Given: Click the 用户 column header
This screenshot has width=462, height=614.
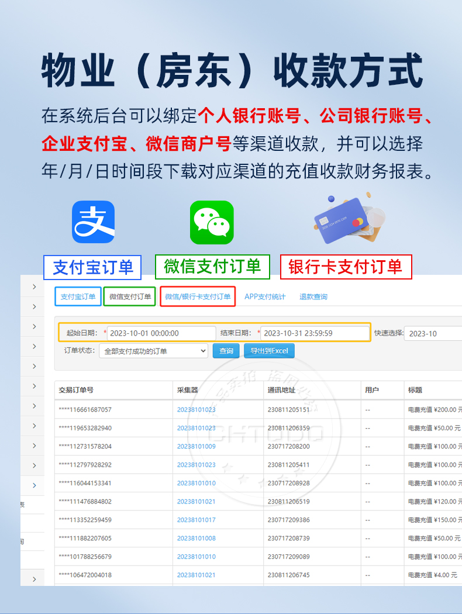Looking at the screenshot, I should [x=371, y=390].
